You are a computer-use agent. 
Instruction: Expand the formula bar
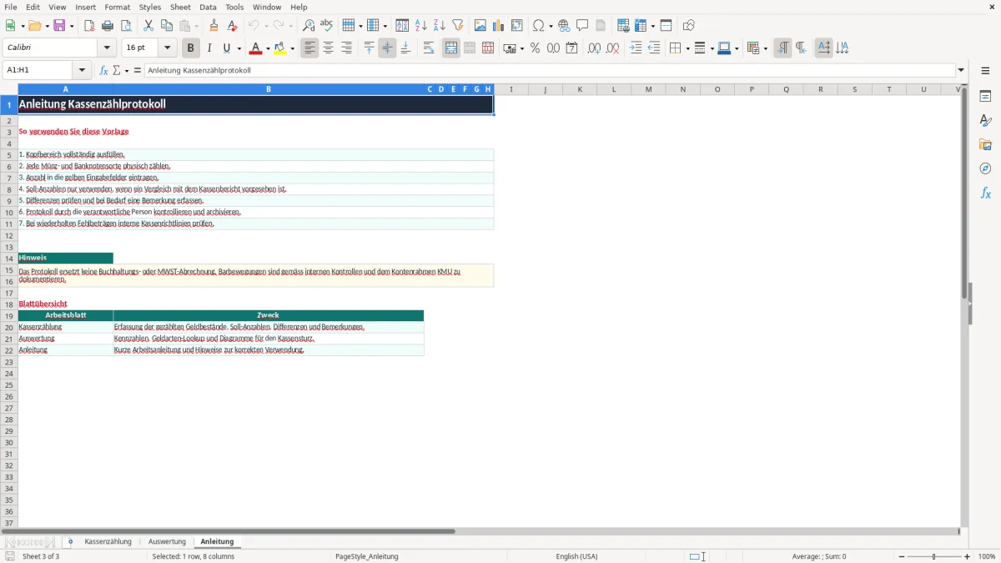click(961, 71)
